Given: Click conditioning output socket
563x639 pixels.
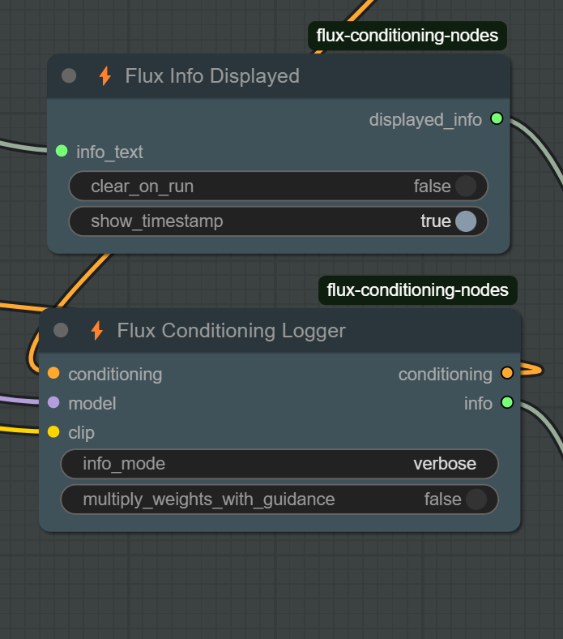Looking at the screenshot, I should (x=507, y=374).
